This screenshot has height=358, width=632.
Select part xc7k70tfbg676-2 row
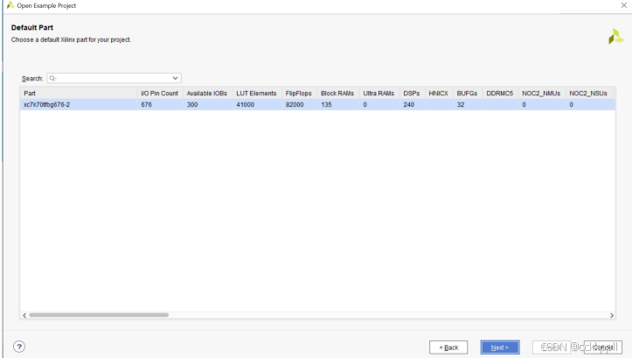(x=317, y=104)
